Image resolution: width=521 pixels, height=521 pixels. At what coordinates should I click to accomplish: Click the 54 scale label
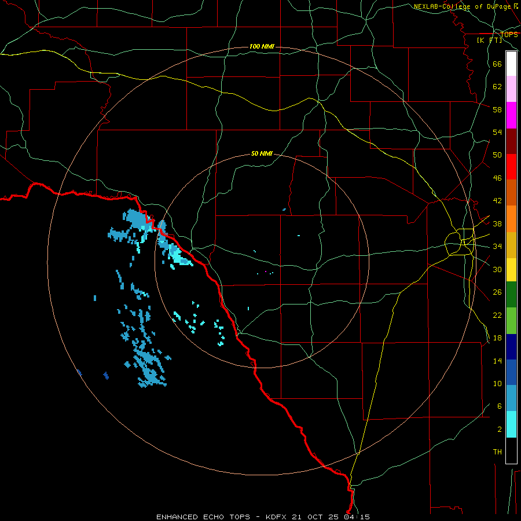pos(497,132)
